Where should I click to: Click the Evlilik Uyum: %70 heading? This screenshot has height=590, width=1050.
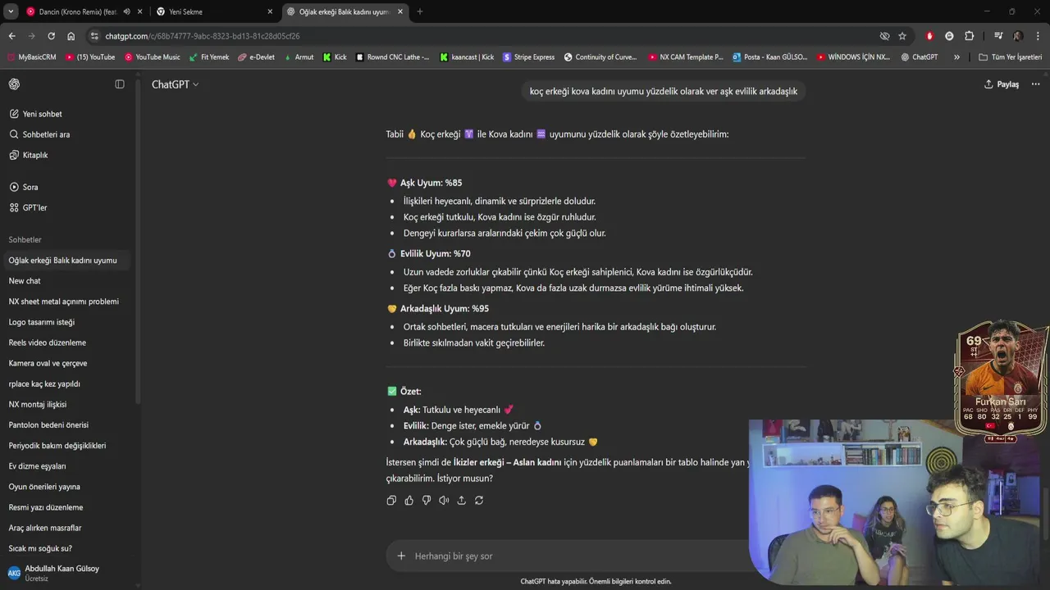[x=435, y=254]
